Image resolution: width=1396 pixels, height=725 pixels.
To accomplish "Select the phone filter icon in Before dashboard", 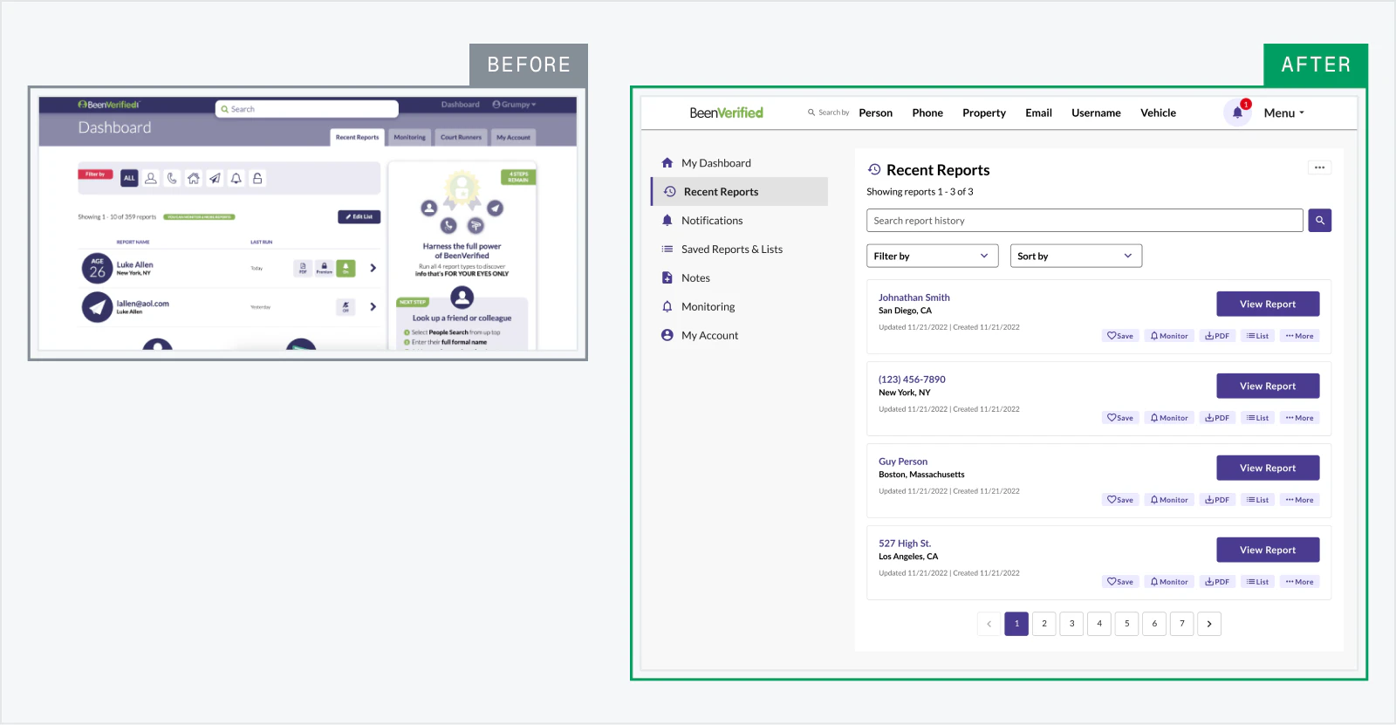I will (173, 178).
